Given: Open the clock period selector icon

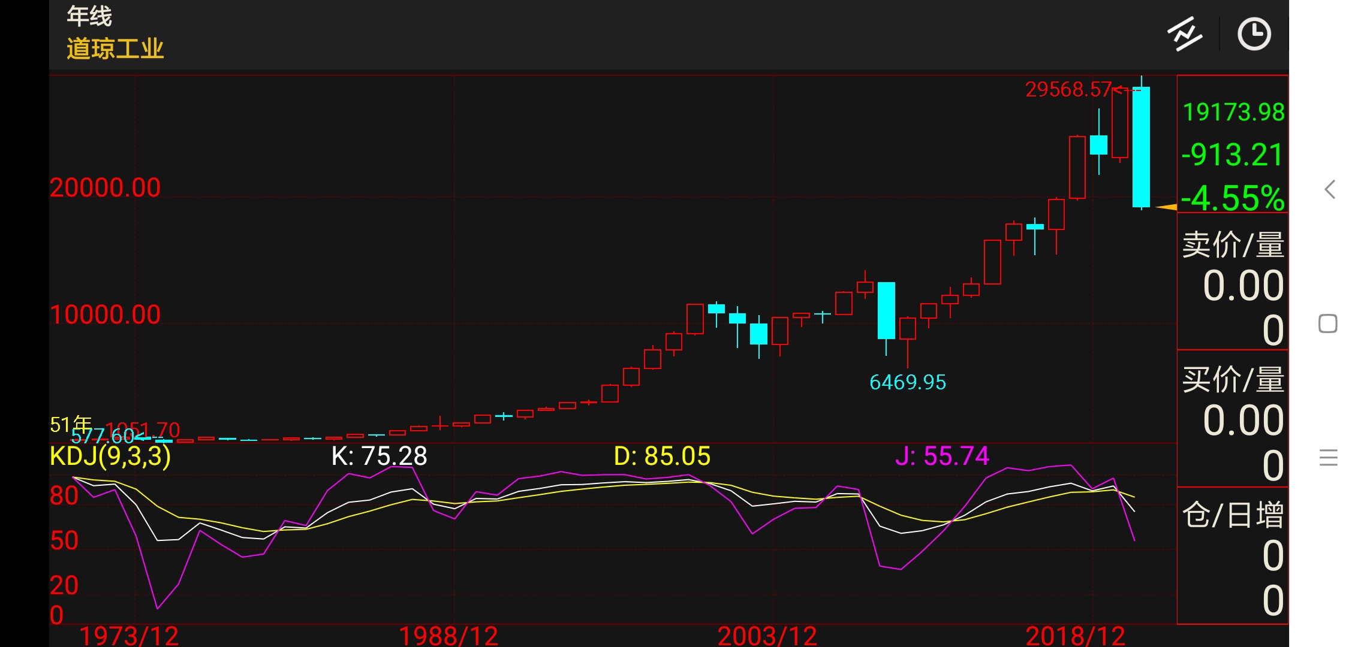Looking at the screenshot, I should click(1254, 34).
